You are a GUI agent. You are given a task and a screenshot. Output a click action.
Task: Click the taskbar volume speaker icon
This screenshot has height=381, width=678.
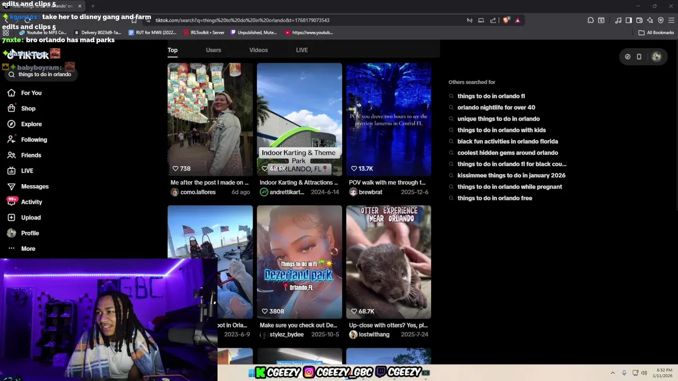[644, 373]
